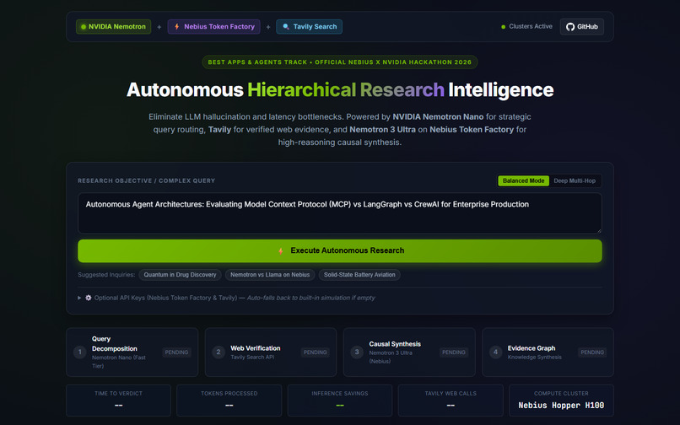Click the Evidence Graph PENDING status
This screenshot has width=680, height=425.
coord(592,352)
